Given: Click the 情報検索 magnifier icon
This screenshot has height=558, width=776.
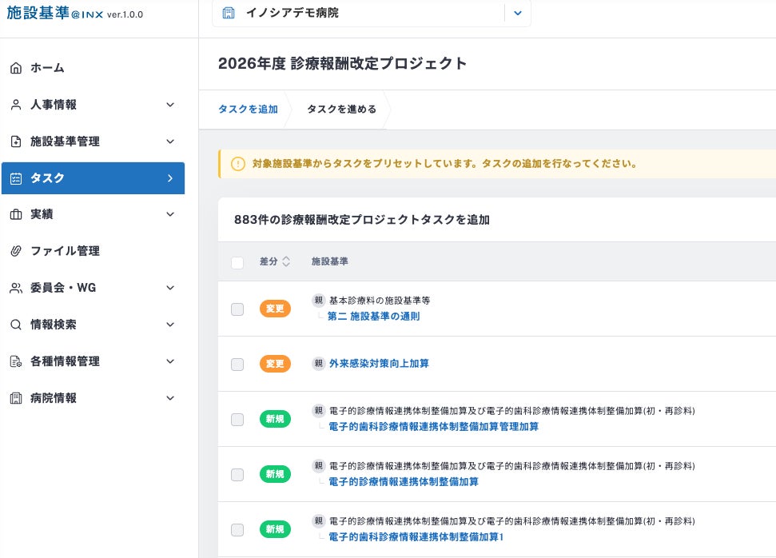Looking at the screenshot, I should (16, 325).
